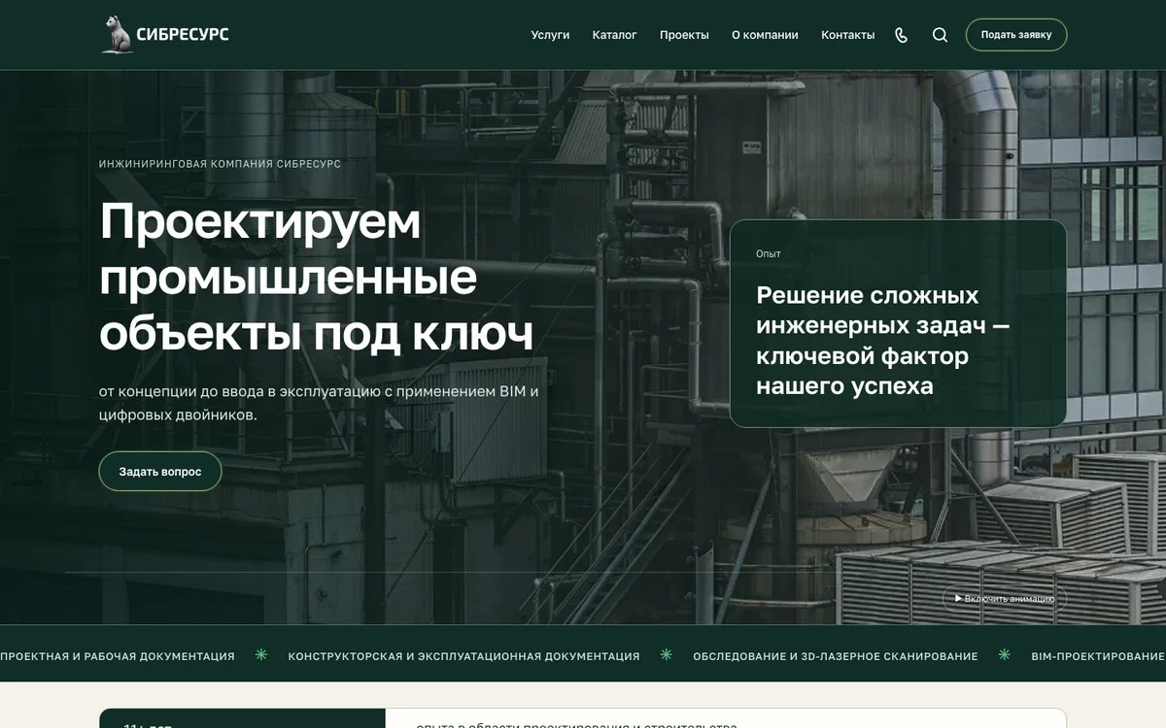Open the Опыт card about engineering tasks
1166x728 pixels.
pyautogui.click(x=898, y=323)
